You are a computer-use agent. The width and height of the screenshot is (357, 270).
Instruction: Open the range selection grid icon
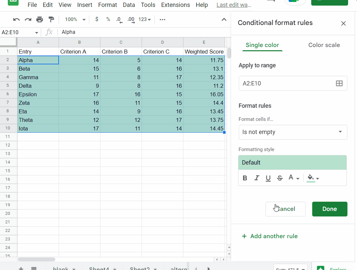click(x=339, y=83)
